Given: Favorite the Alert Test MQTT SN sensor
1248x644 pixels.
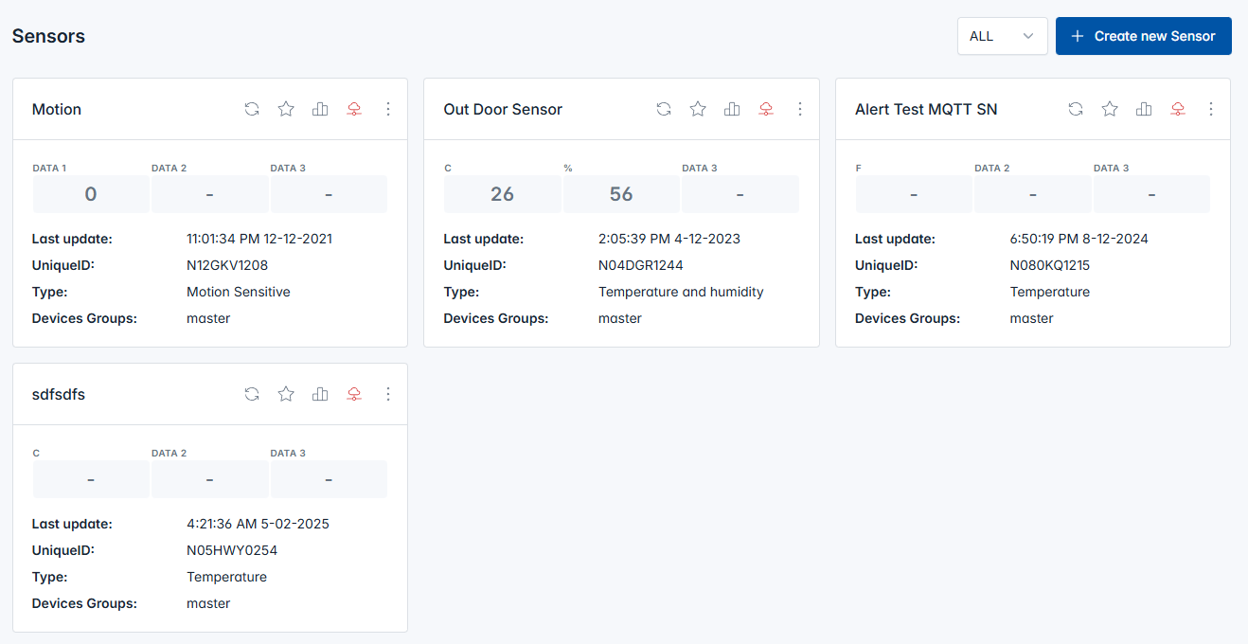Looking at the screenshot, I should click(1110, 109).
